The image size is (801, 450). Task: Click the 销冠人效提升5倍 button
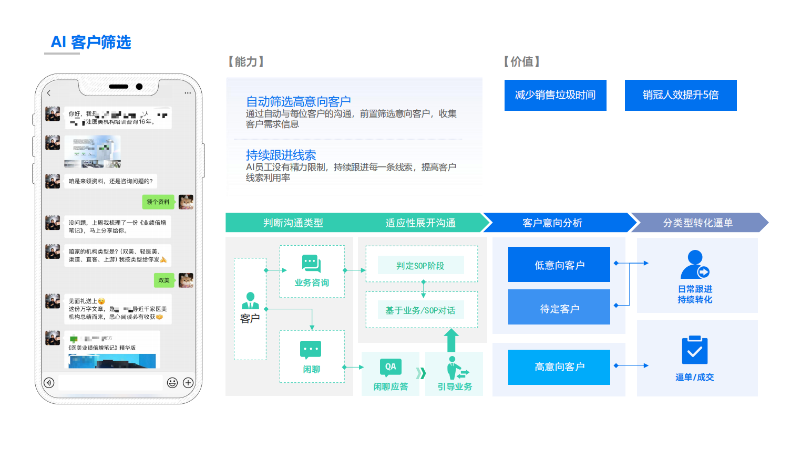[x=680, y=95]
